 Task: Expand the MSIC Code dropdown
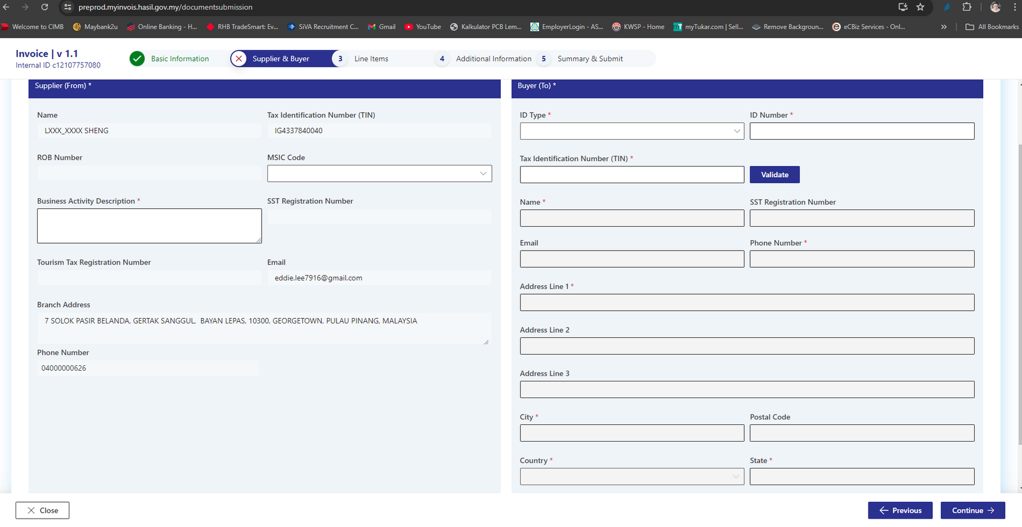[x=380, y=174]
